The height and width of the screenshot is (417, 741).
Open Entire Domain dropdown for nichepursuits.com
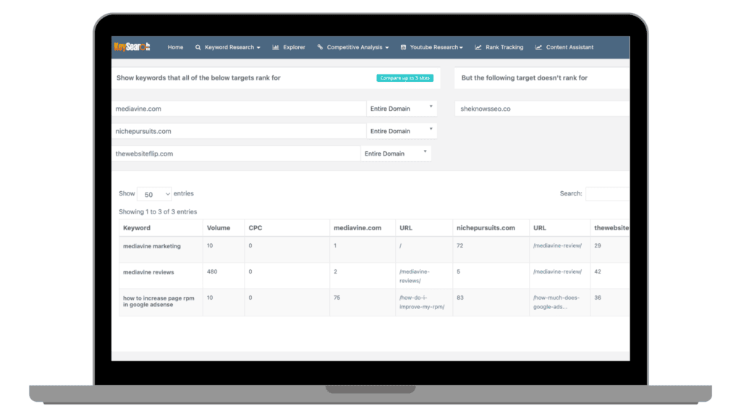tap(402, 131)
